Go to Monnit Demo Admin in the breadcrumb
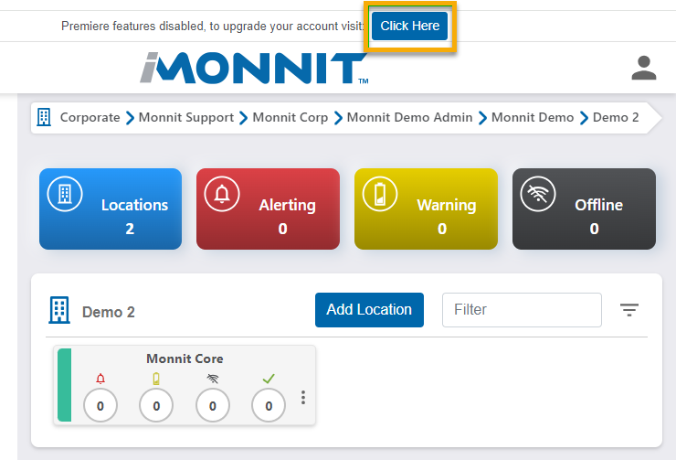 tap(409, 117)
